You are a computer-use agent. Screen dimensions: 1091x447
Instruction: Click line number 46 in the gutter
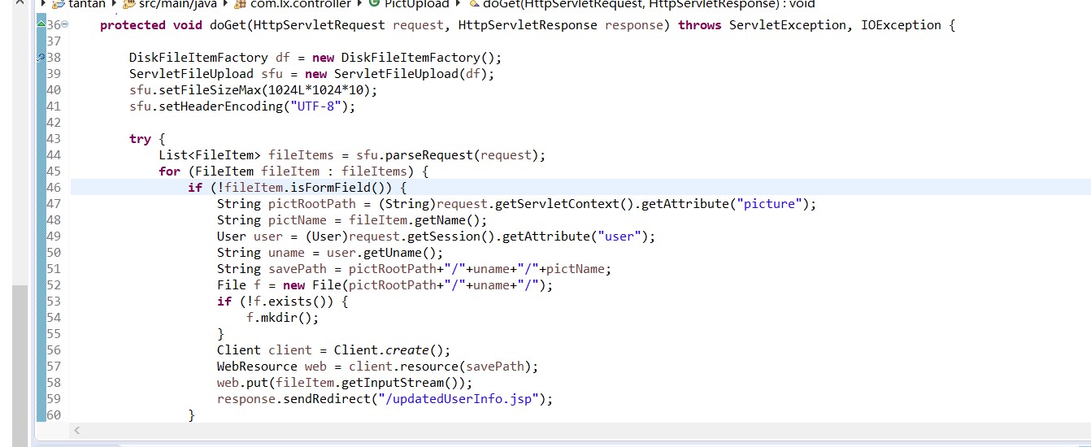click(54, 188)
